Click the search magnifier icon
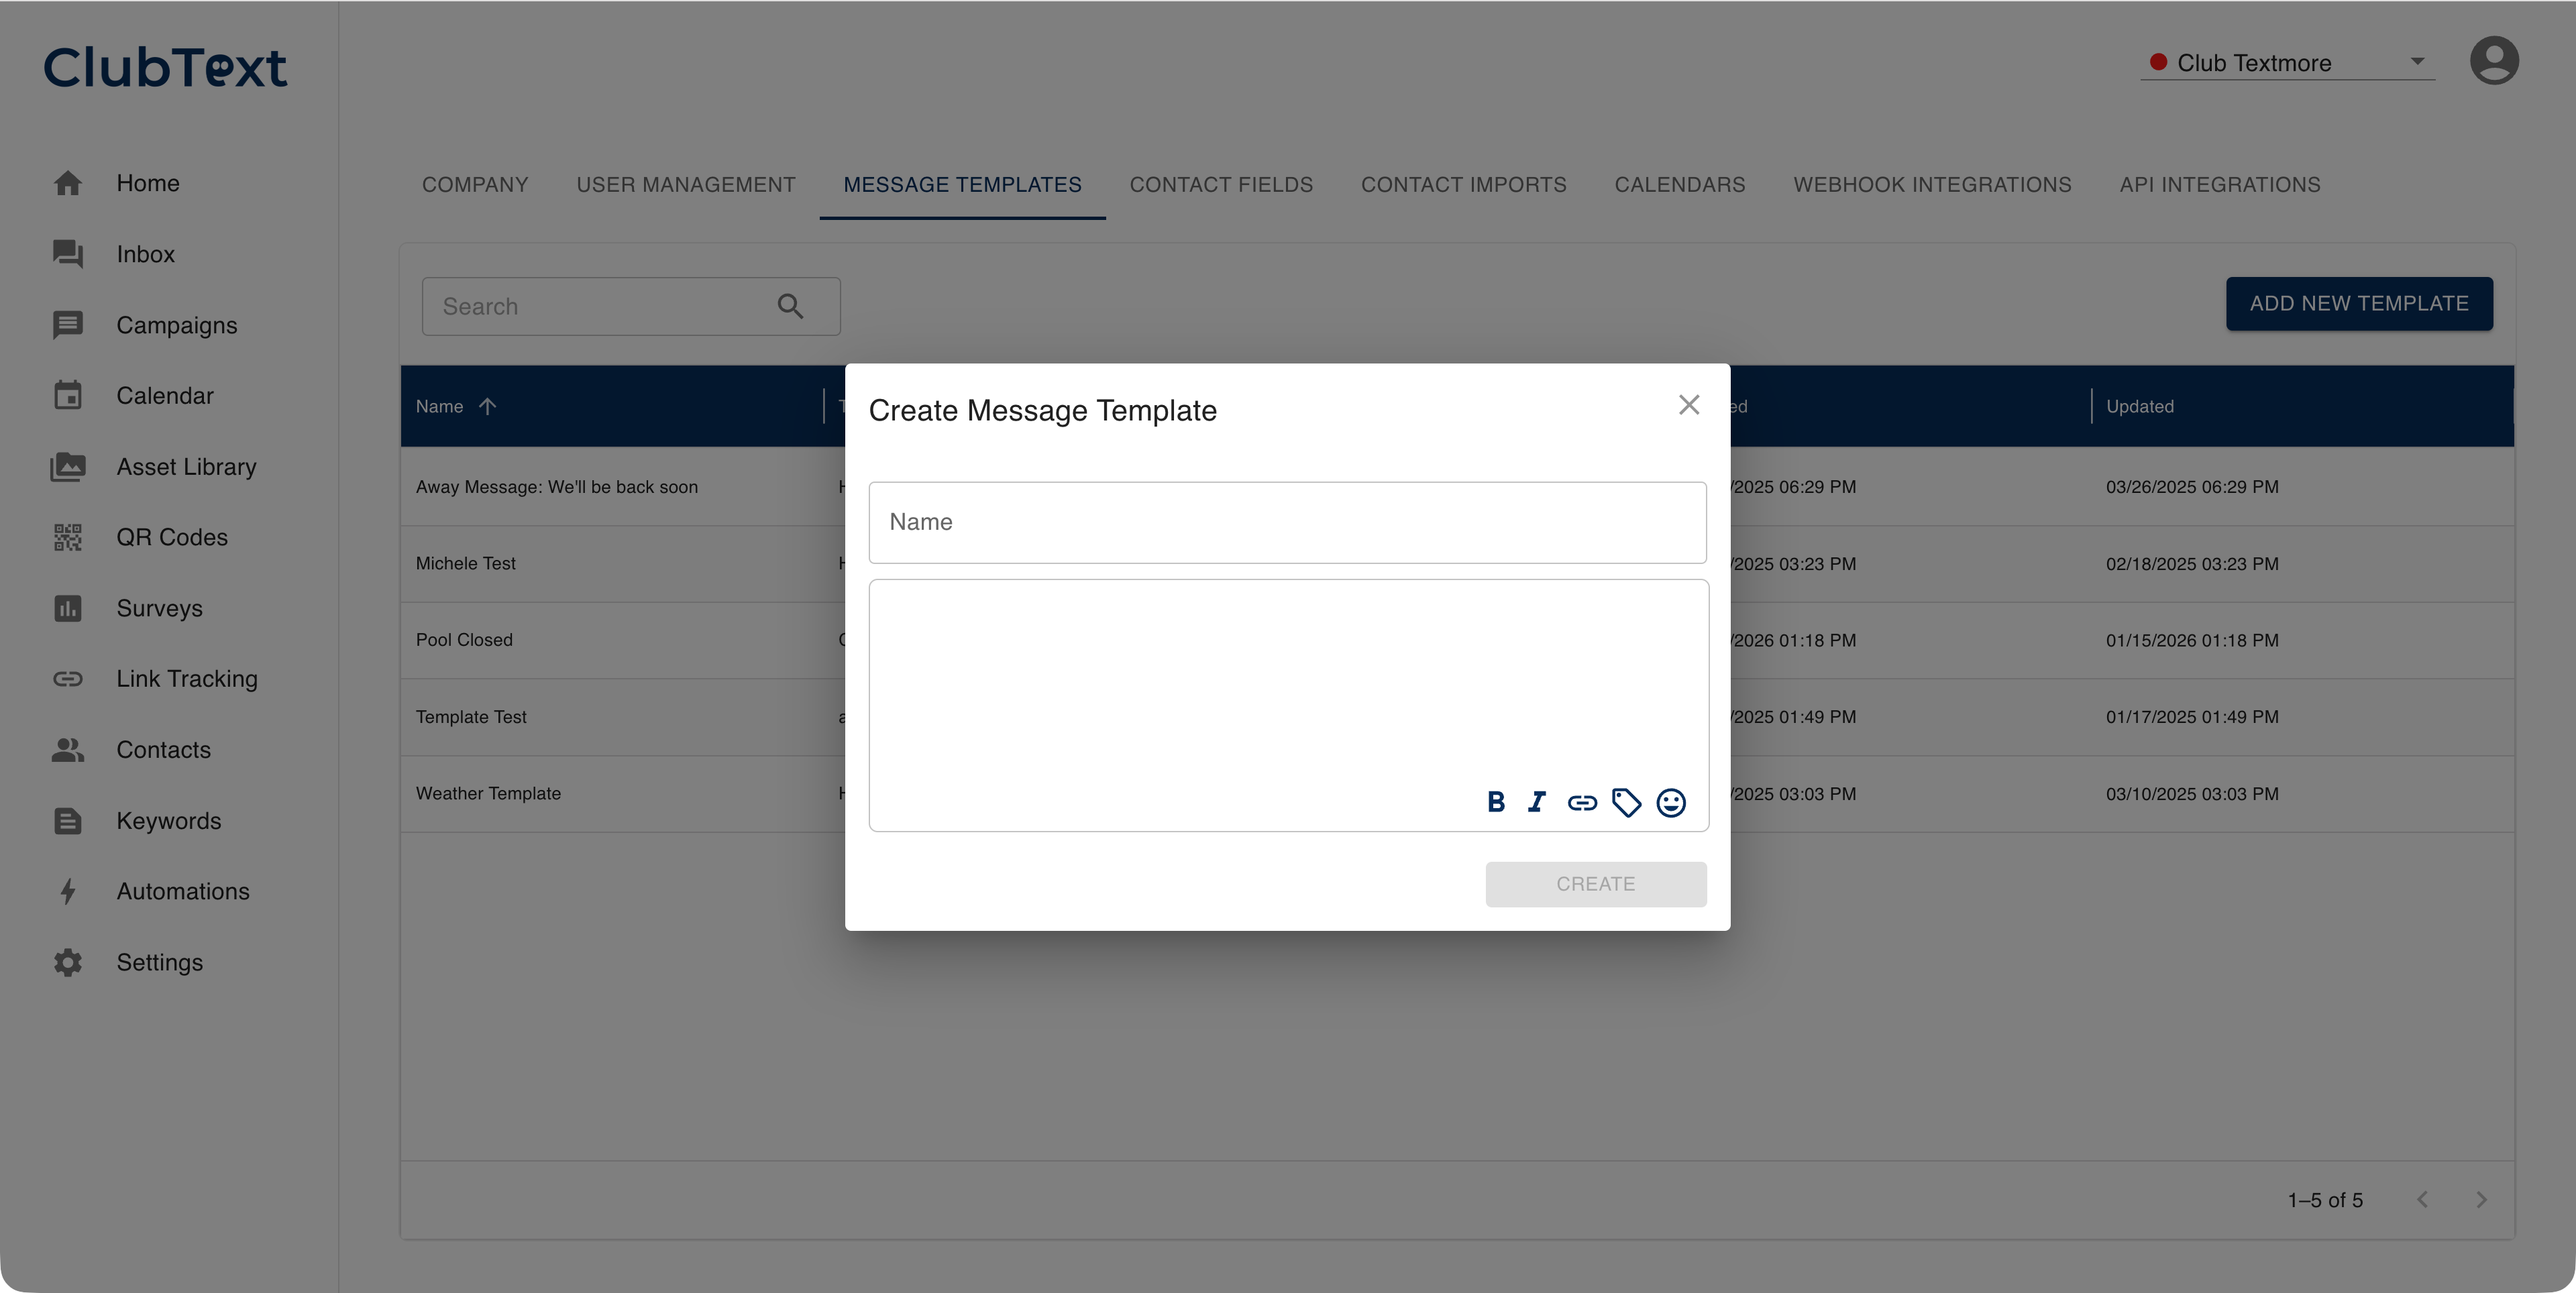 click(x=790, y=306)
